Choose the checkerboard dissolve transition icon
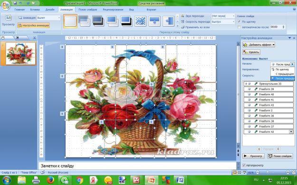This screenshot has width=297, height=185. click(140, 21)
